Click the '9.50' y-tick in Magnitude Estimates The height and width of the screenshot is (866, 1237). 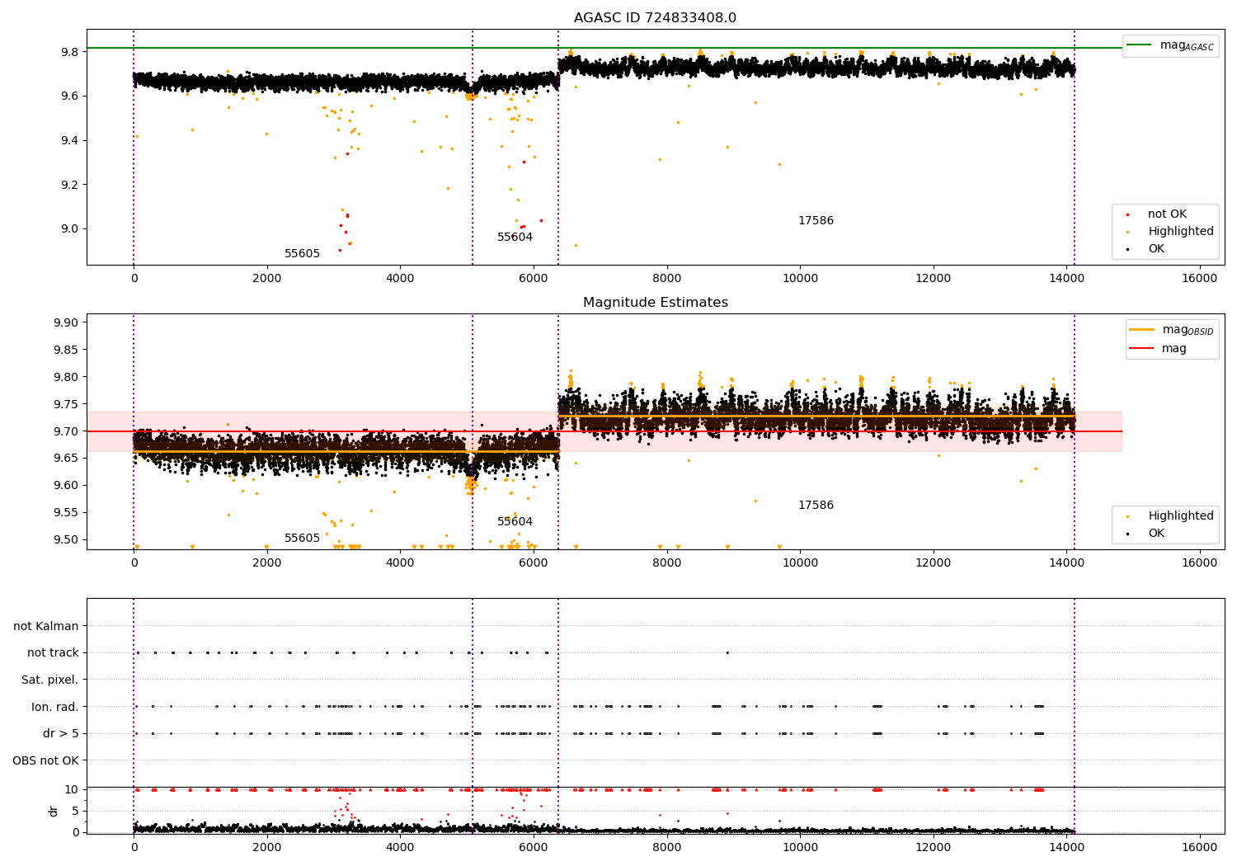pos(66,539)
